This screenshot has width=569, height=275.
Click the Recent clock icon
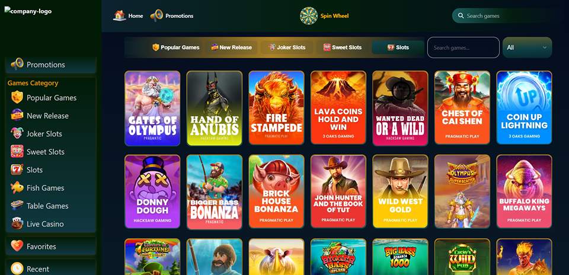pyautogui.click(x=17, y=268)
